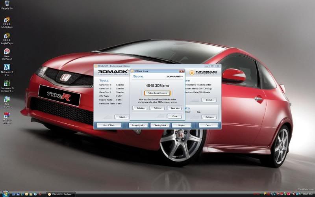Image resolution: width=315 pixels, height=197 pixels.
Task: Open the Recycle Bin desktop icon
Action: 7,5
